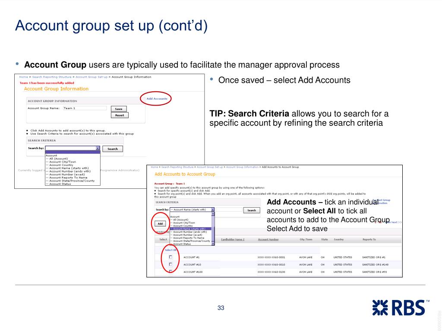Click the City/Town column header
Screen dimensions: 442x331
click(x=306, y=240)
